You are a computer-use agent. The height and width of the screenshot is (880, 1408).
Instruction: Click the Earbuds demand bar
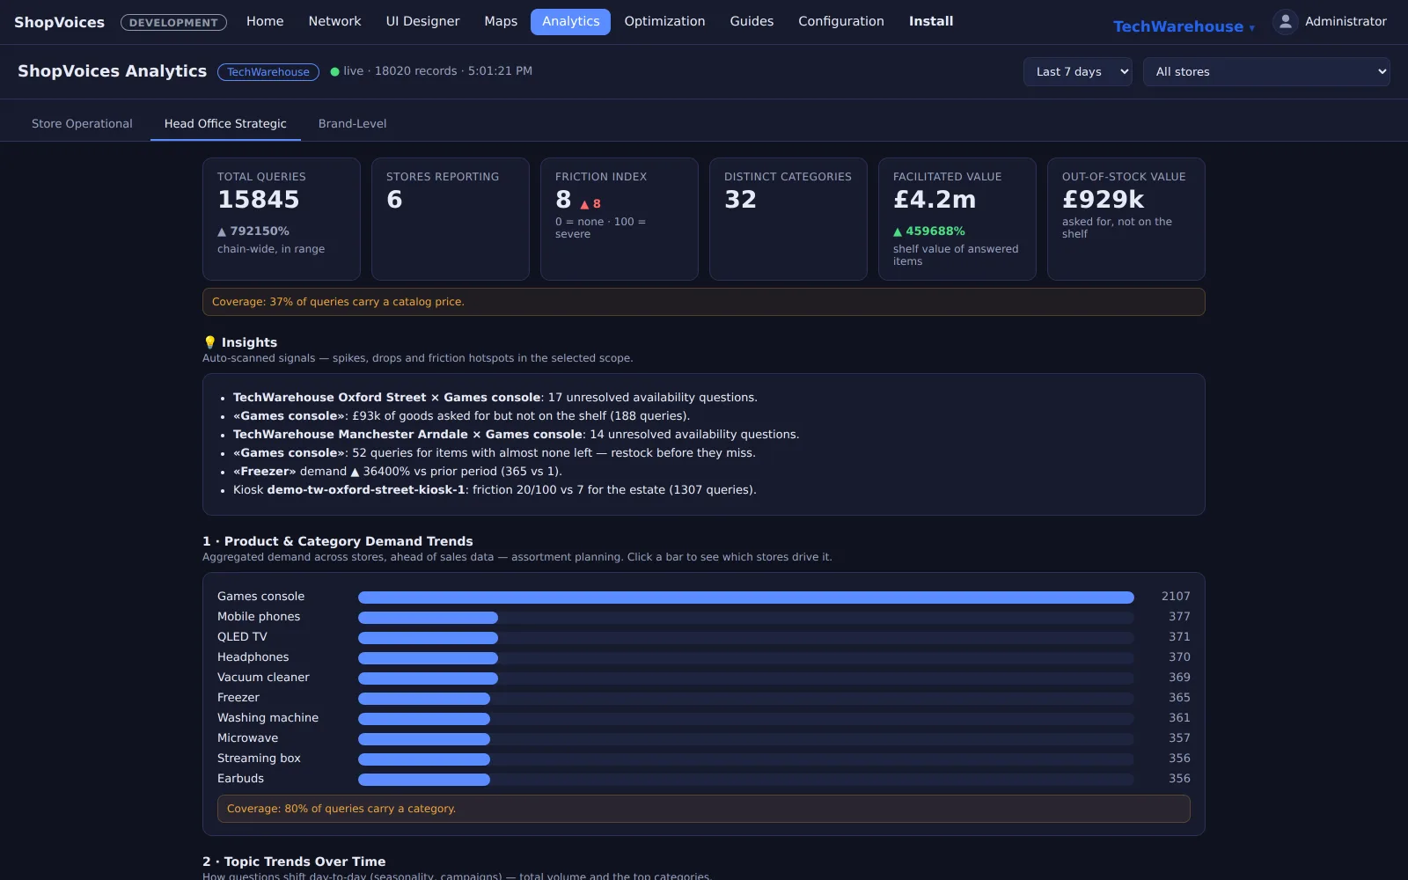424,780
